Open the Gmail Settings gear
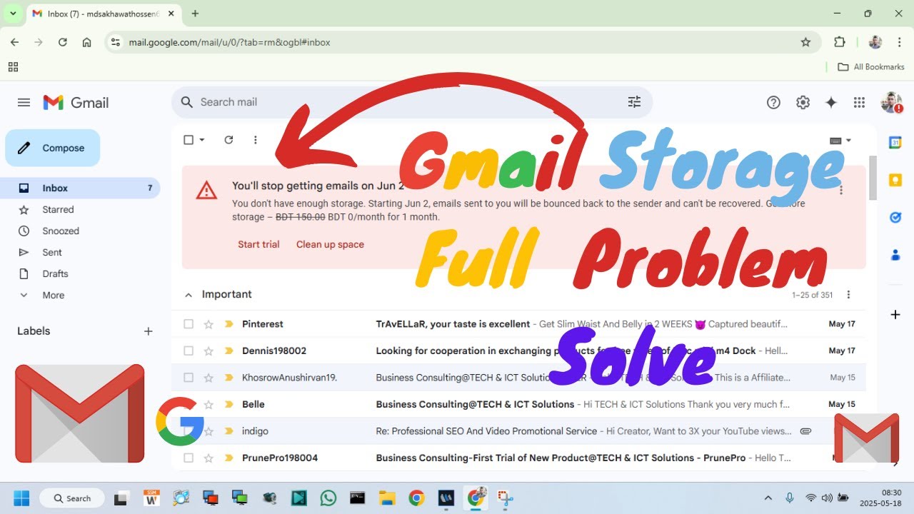Viewport: 914px width, 514px height. pos(803,103)
